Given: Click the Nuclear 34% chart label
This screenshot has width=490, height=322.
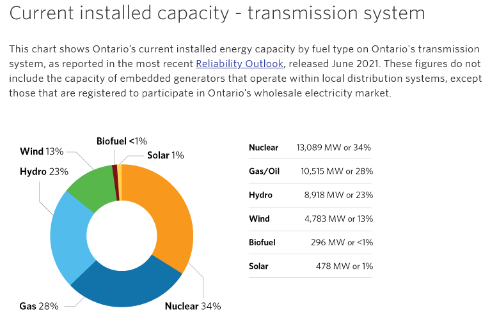Looking at the screenshot, I should point(193,306).
